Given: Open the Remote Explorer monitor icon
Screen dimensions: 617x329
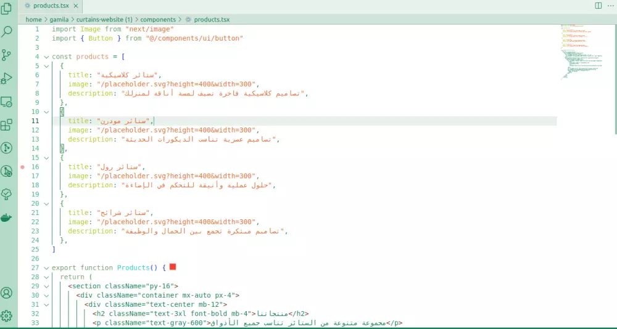Looking at the screenshot, I should tap(6, 102).
